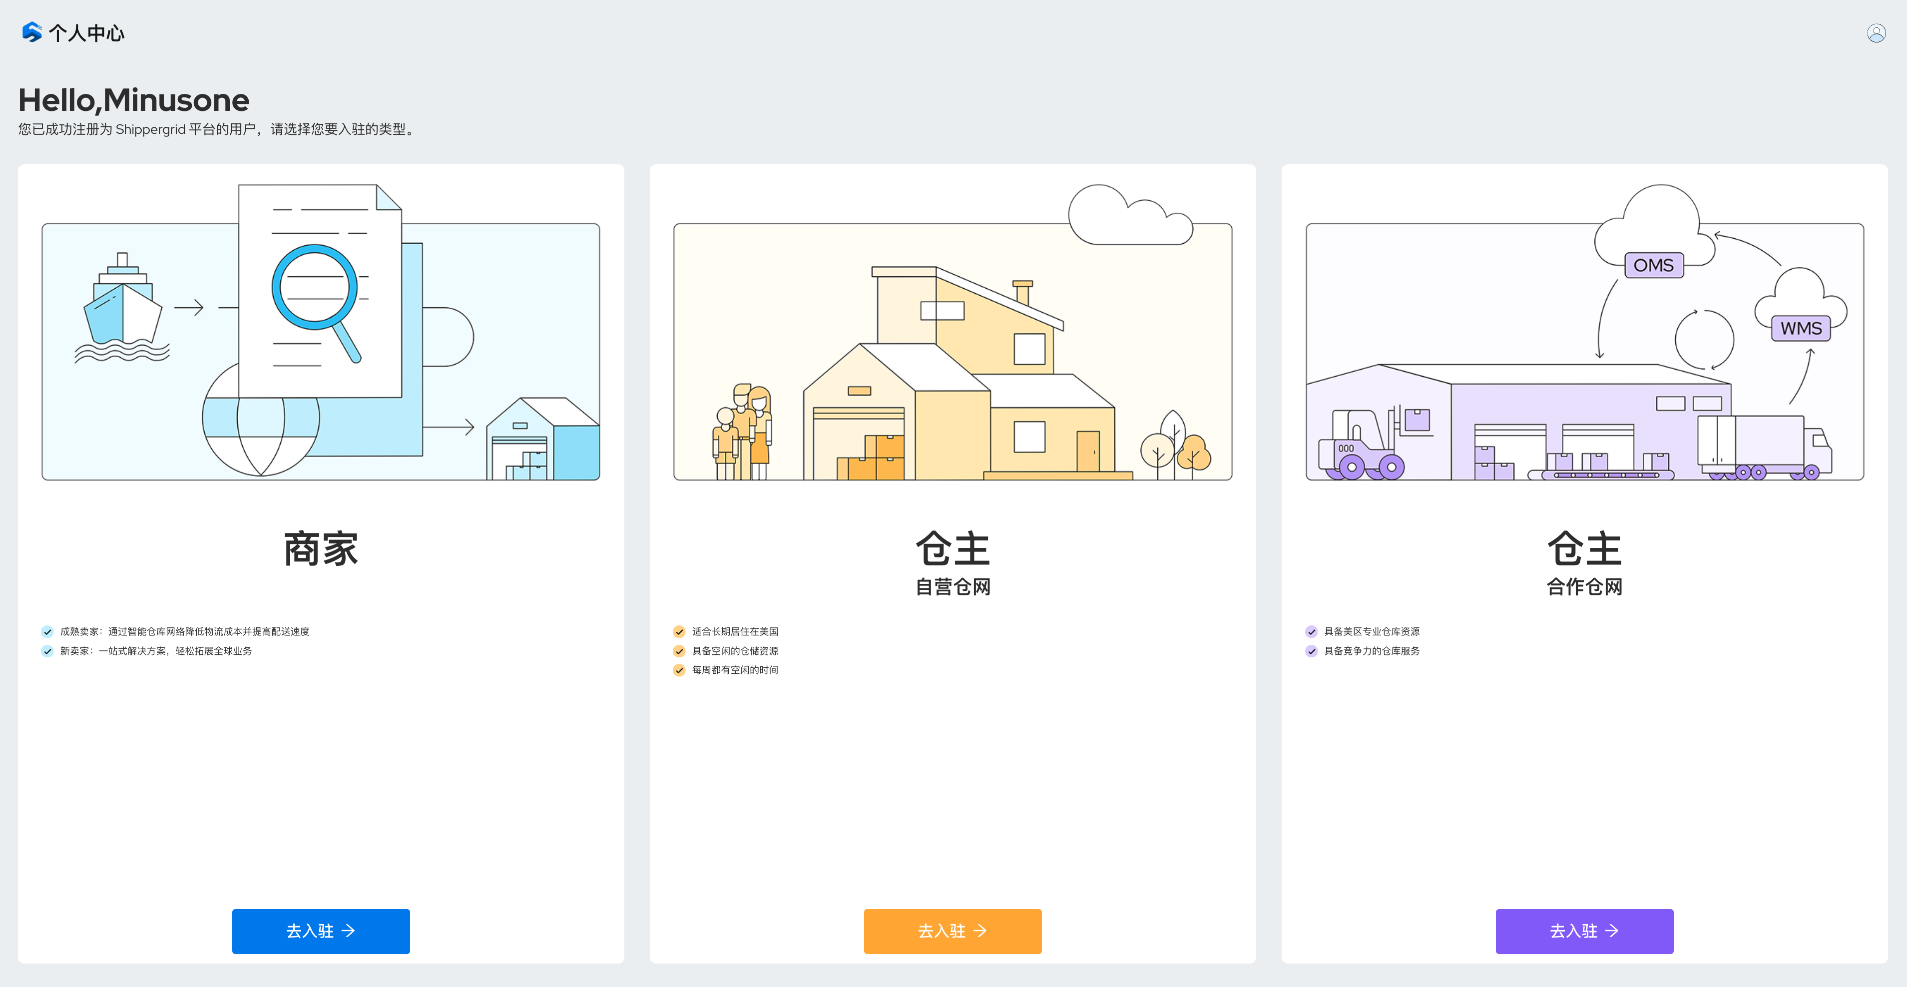Click purple check icon beside 具备竞争力的仓库服务
Screen dimensions: 1907x987
point(1311,651)
